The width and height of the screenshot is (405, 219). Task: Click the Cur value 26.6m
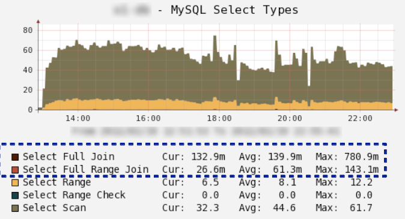click(210, 169)
